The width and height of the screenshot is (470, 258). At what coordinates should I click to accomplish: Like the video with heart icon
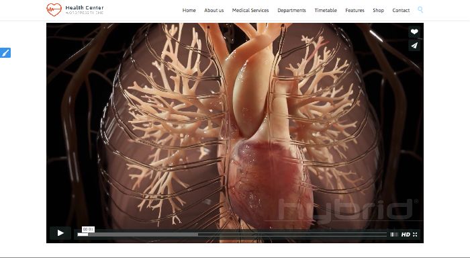click(414, 32)
